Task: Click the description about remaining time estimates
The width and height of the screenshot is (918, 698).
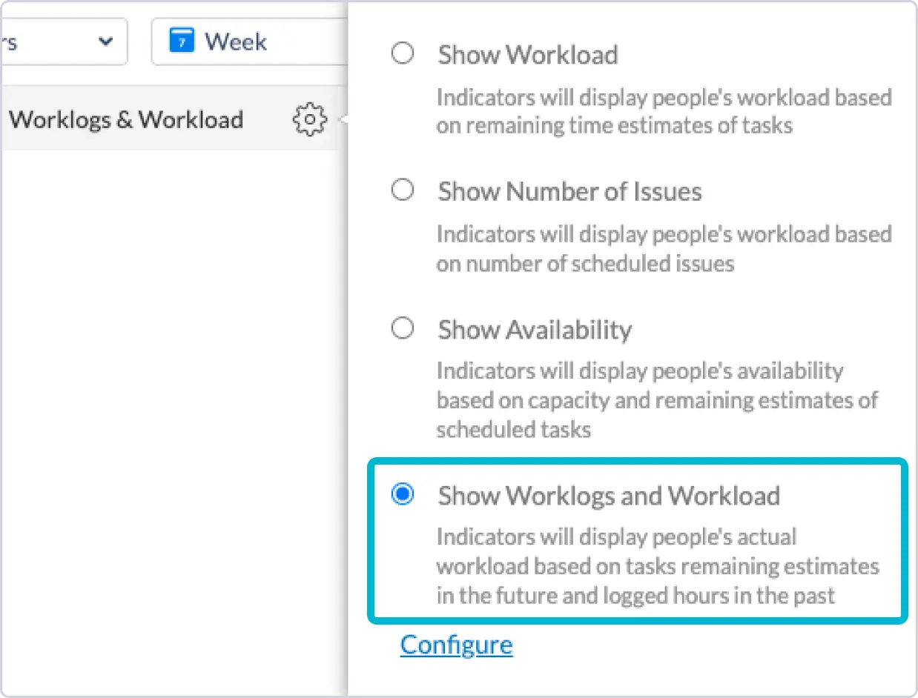Action: [663, 111]
